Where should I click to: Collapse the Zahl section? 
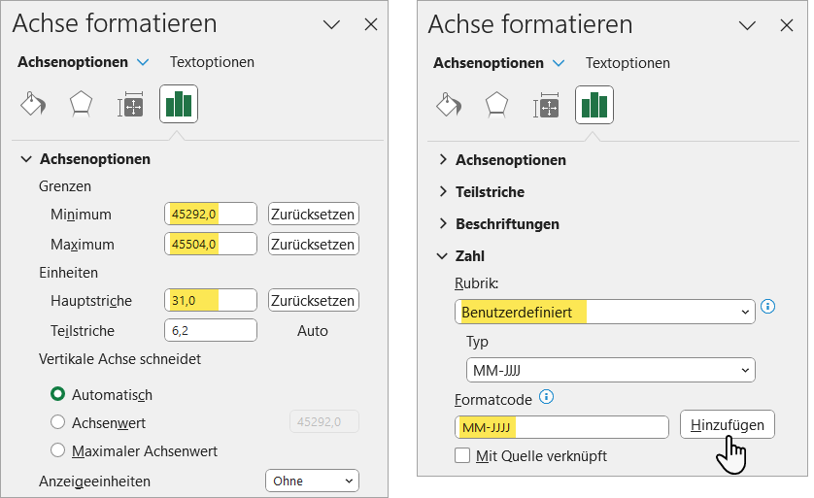pos(444,256)
